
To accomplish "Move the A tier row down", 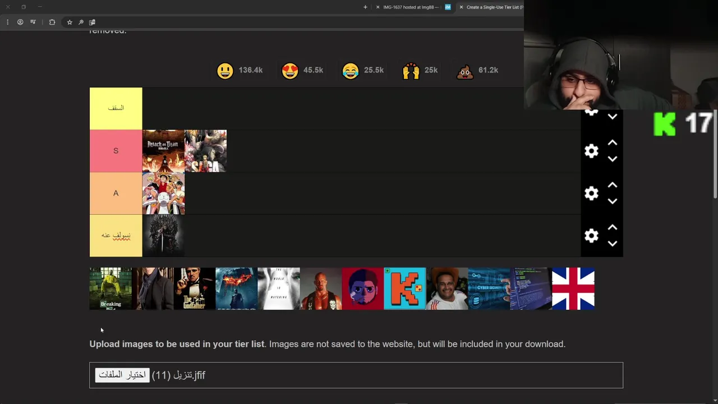I will (x=613, y=201).
